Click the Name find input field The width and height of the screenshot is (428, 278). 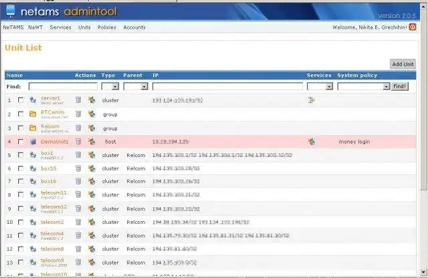point(63,86)
